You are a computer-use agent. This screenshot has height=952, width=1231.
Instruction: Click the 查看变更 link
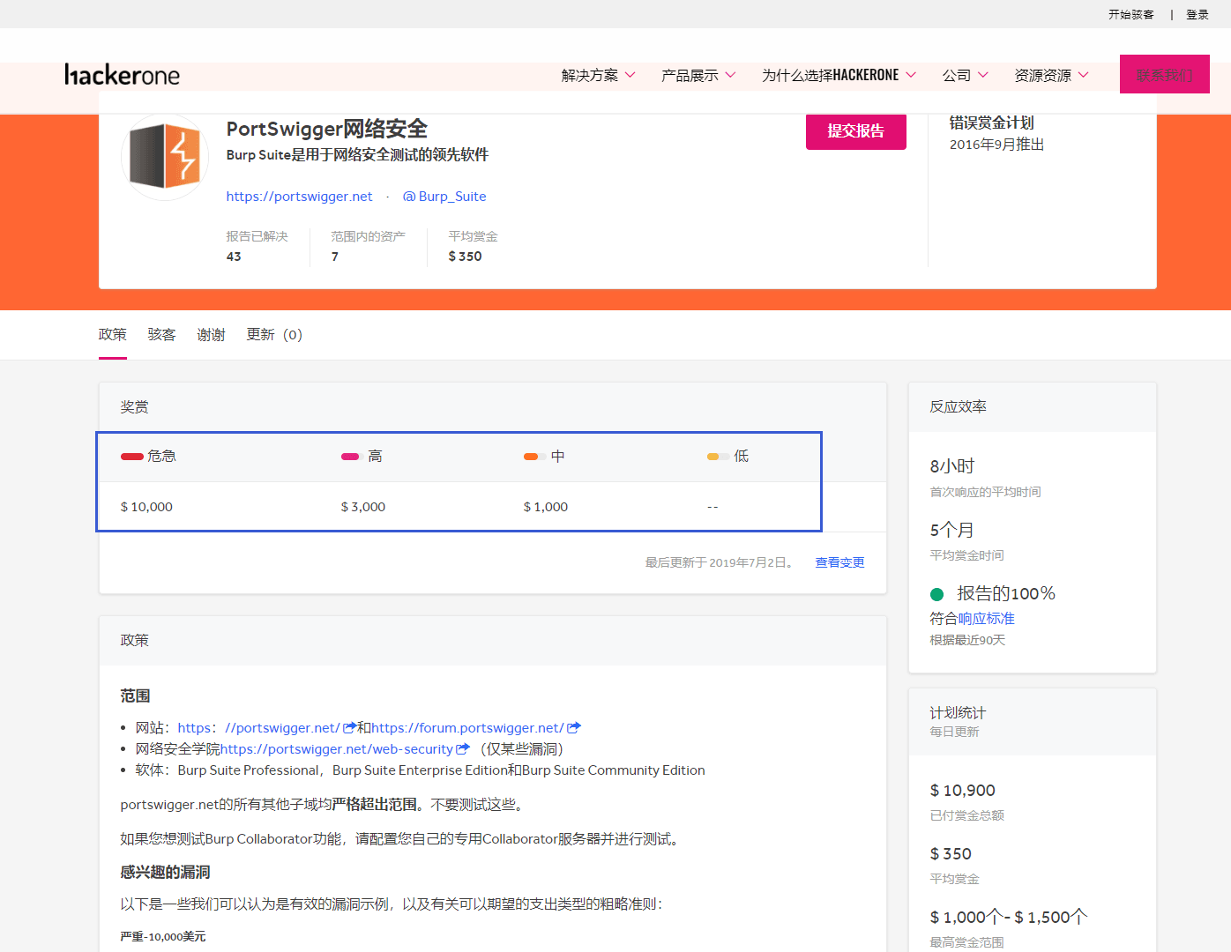[839, 562]
